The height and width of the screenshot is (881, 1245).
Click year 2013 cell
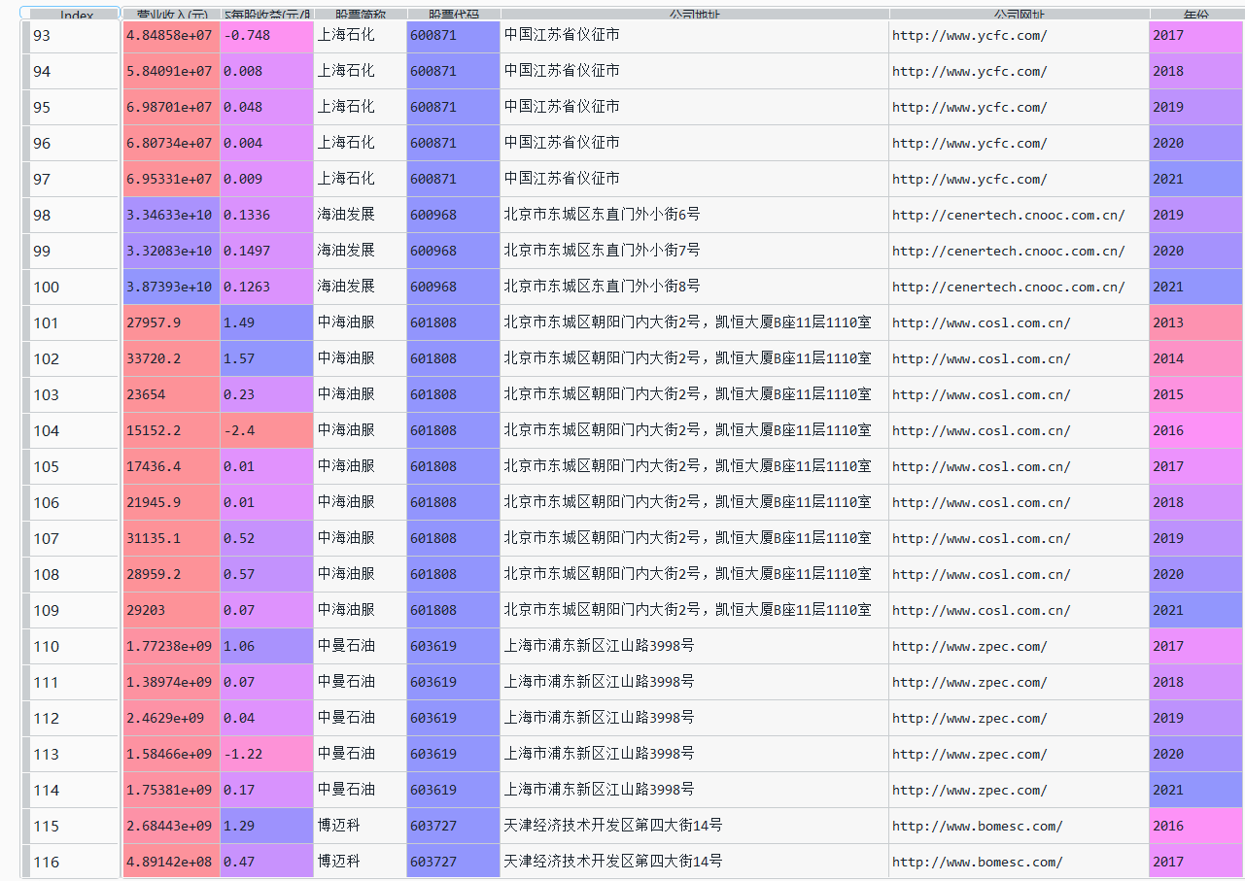click(x=1195, y=322)
